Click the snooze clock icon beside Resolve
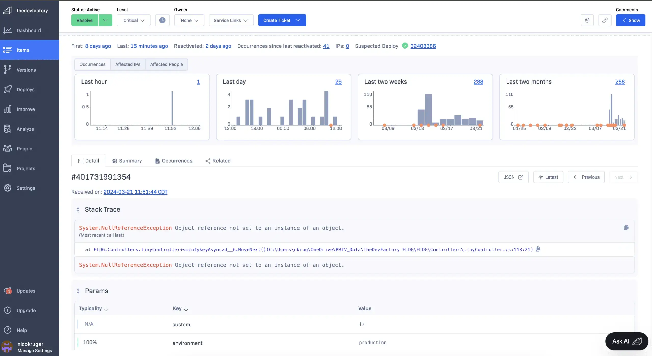 (x=162, y=20)
